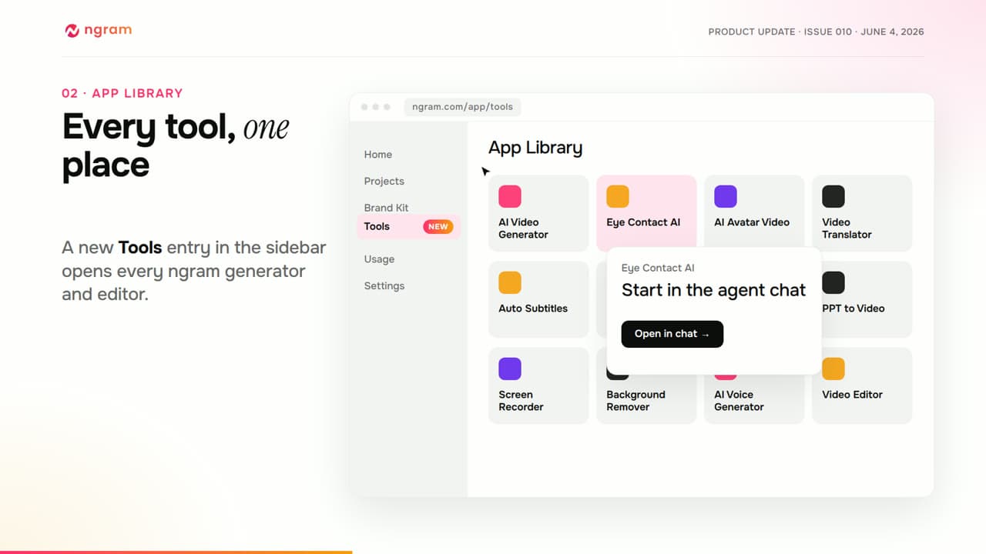Open Brand Kit in the sidebar

click(387, 208)
